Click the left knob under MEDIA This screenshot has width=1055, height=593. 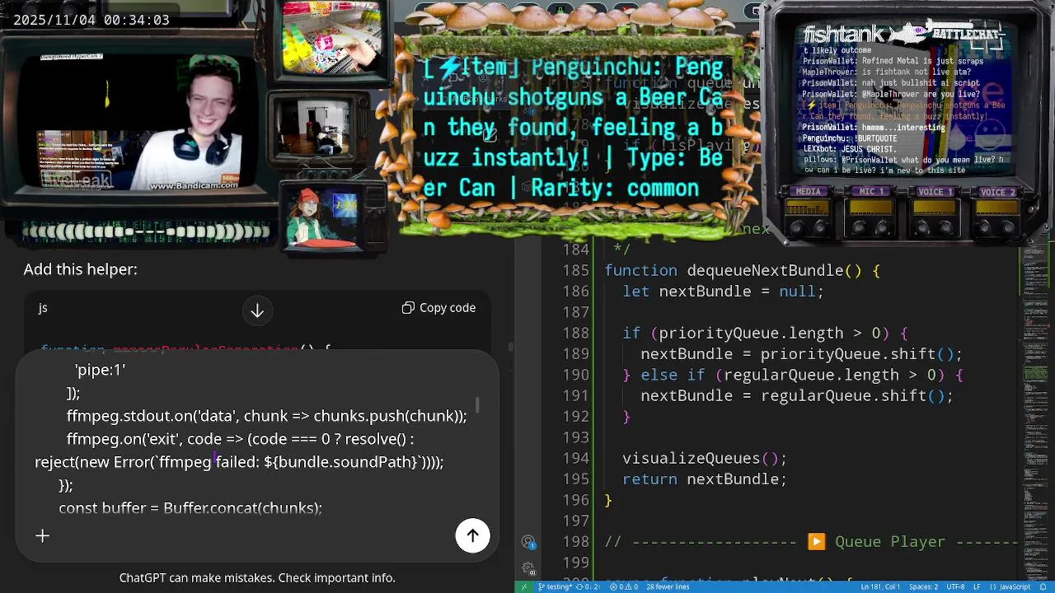coord(797,226)
